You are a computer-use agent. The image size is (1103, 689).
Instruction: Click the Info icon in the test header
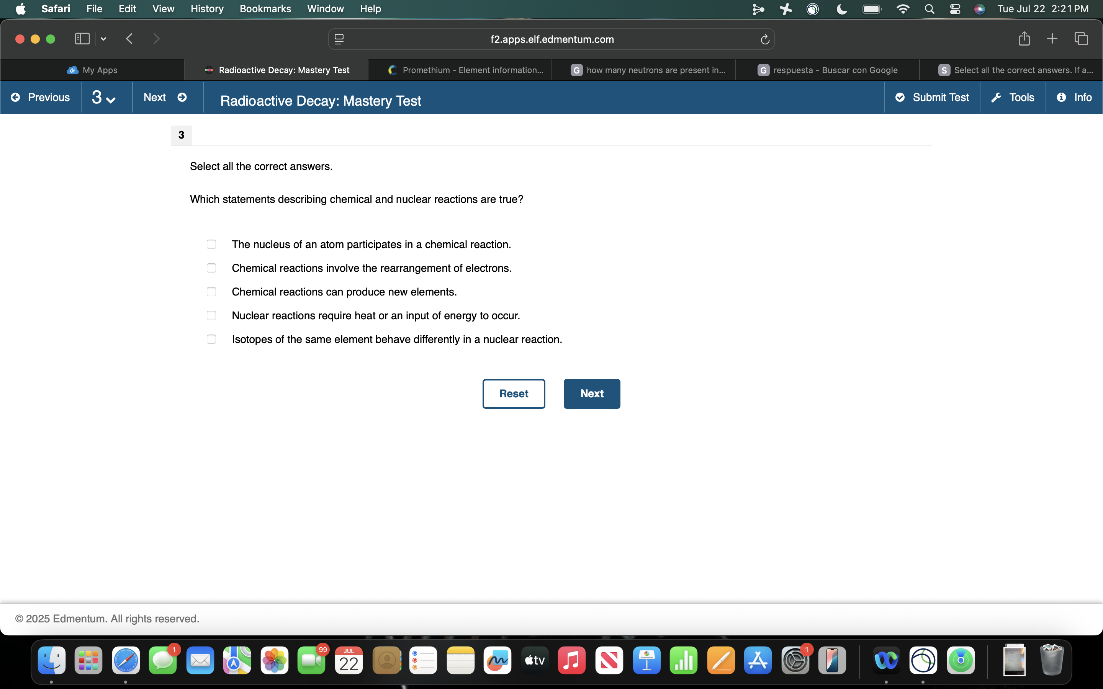tap(1074, 97)
